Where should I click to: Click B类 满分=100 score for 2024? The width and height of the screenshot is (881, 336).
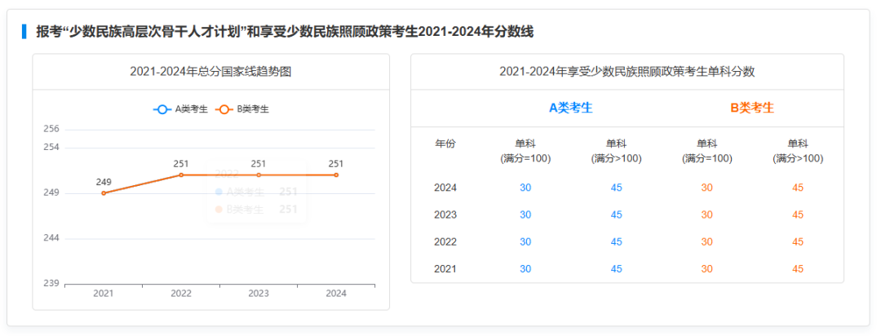(706, 188)
